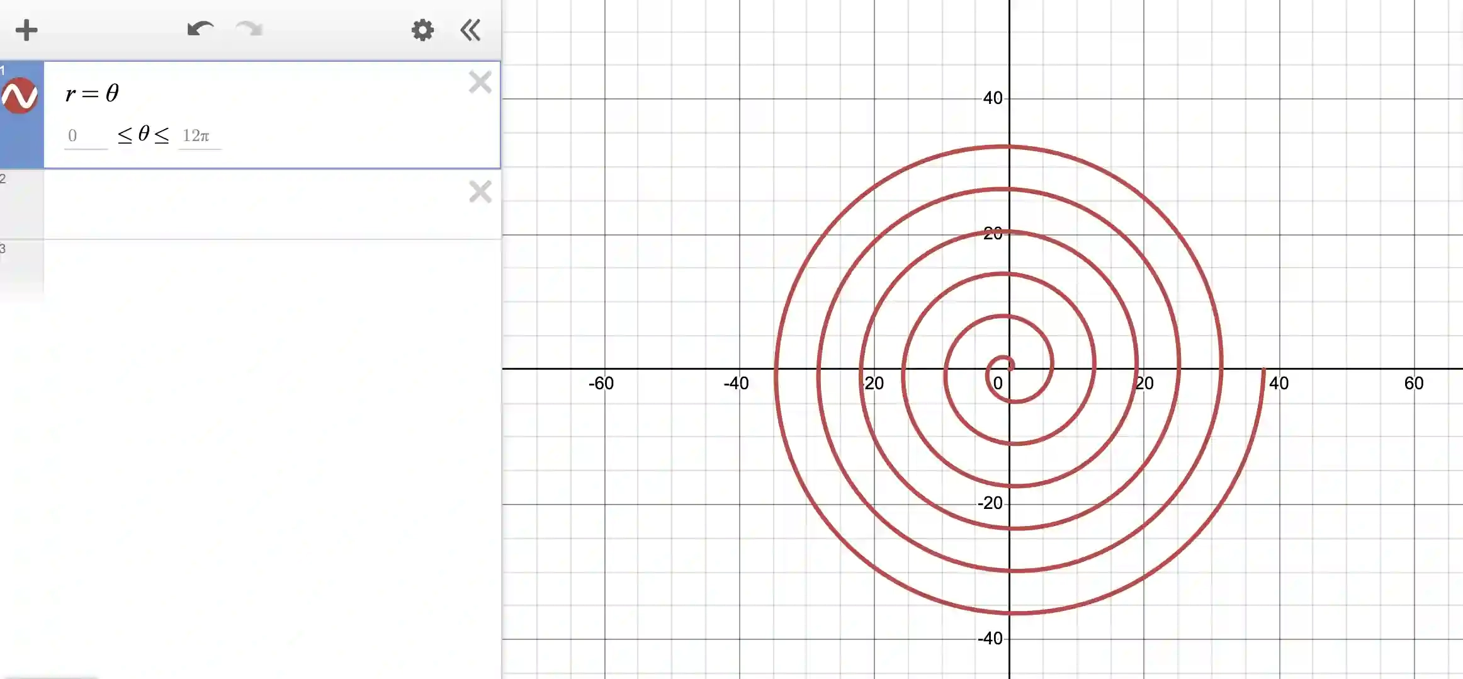Click the add expression plus icon
Image resolution: width=1463 pixels, height=679 pixels.
[26, 29]
